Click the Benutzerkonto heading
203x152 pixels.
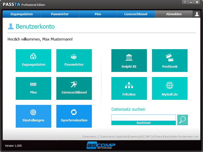pos(35,26)
